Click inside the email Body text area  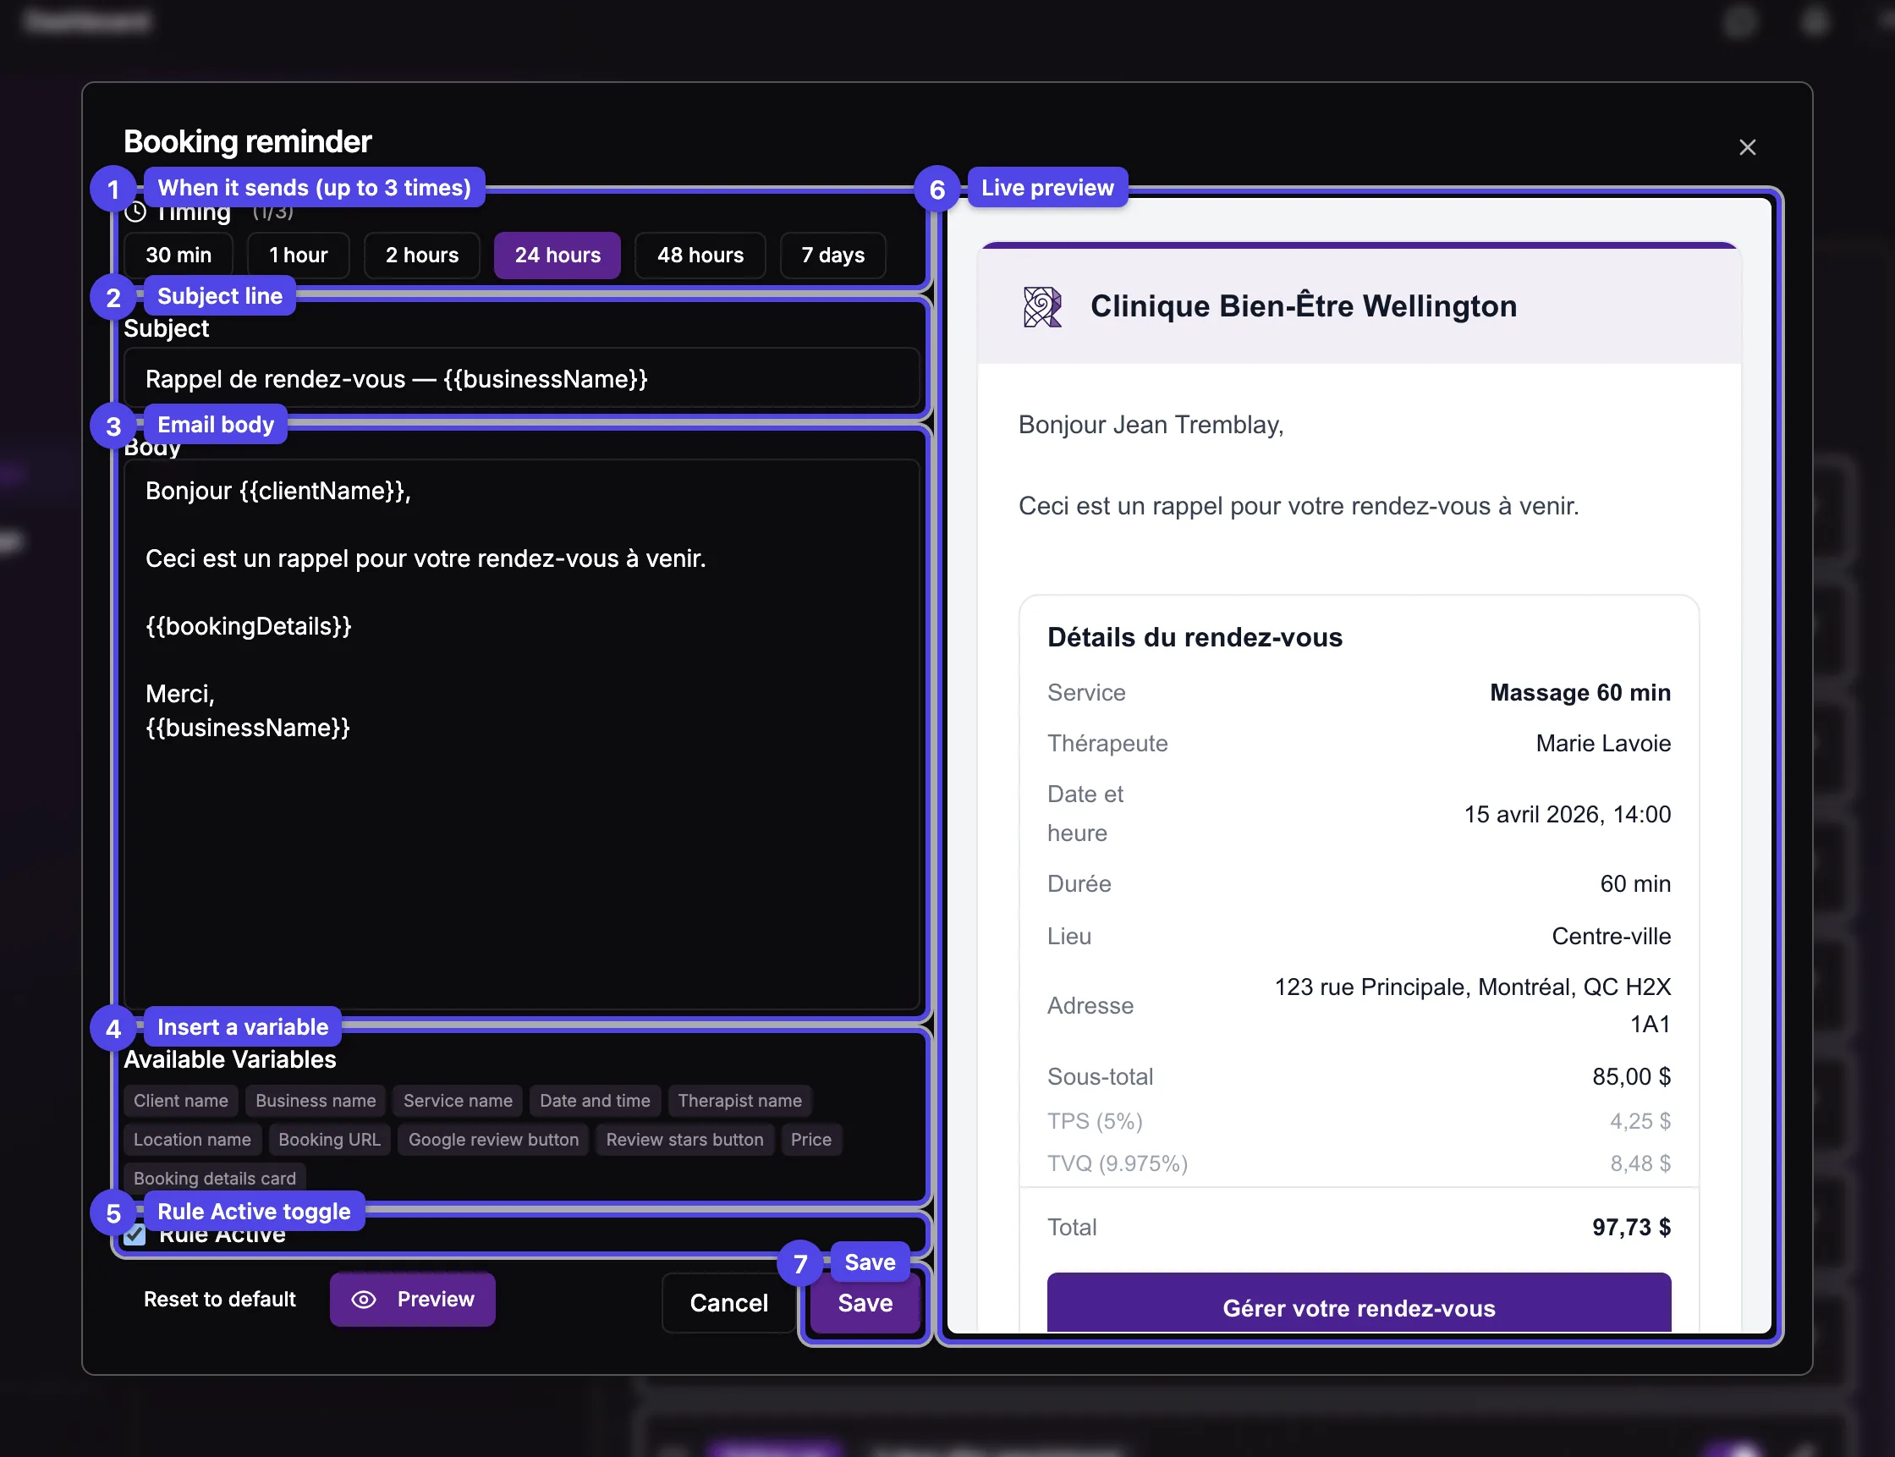click(x=522, y=734)
